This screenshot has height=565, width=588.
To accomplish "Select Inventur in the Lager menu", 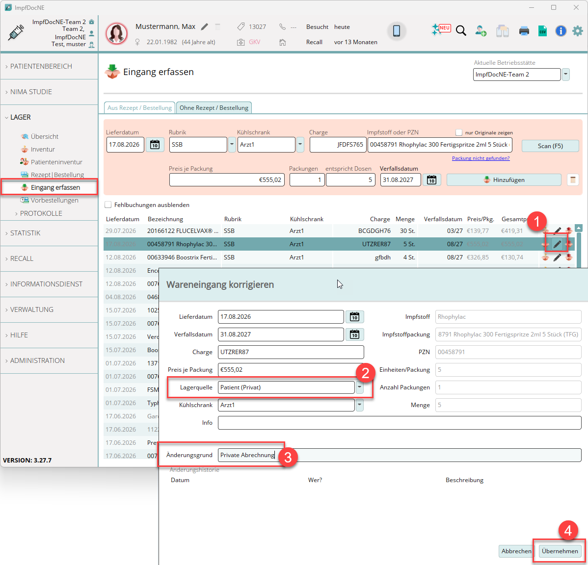I will (x=42, y=149).
